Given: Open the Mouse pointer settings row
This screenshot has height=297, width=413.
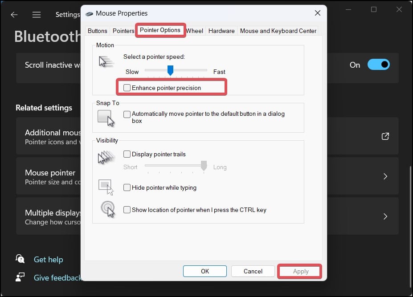Looking at the screenshot, I should click(207, 176).
